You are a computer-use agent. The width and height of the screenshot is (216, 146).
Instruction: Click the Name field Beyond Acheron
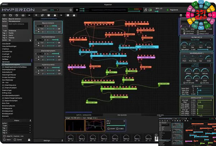(x=15, y=19)
